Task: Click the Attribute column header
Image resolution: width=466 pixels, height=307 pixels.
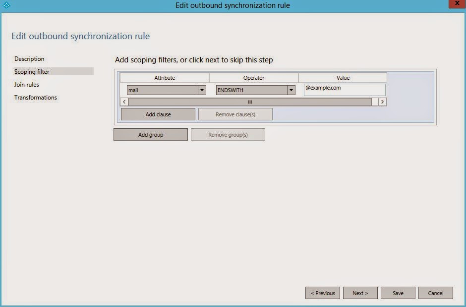Action: pyautogui.click(x=165, y=78)
